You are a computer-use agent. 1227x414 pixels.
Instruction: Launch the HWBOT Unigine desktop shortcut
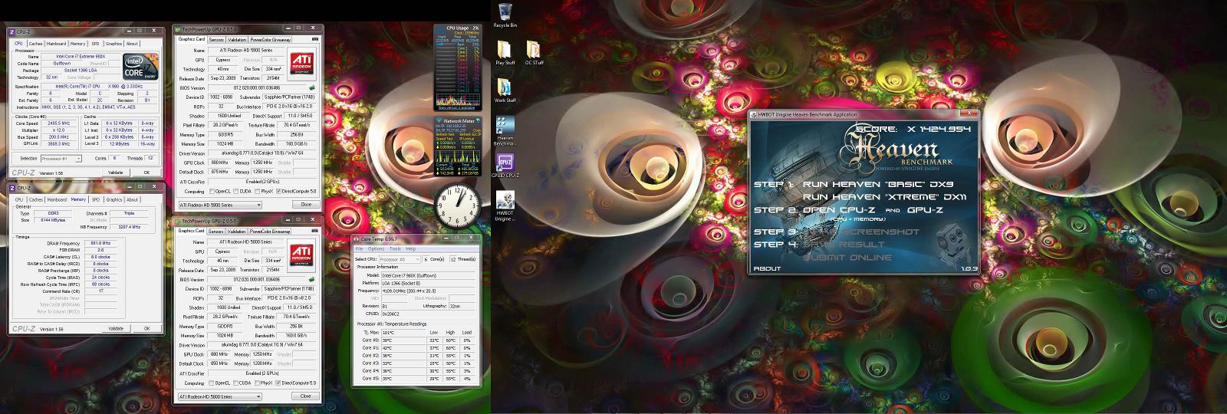pyautogui.click(x=505, y=207)
